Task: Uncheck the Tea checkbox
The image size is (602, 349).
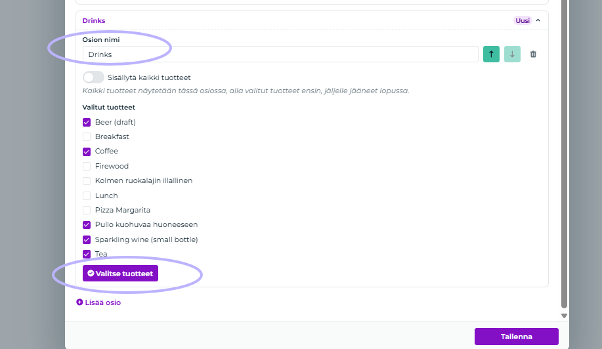Action: (87, 254)
